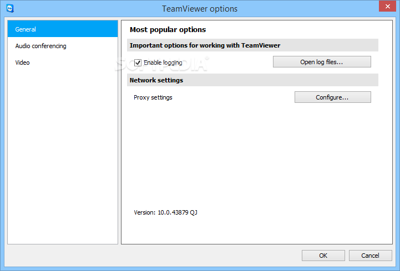Click the TeamViewer logo icon in title bar

(10, 8)
